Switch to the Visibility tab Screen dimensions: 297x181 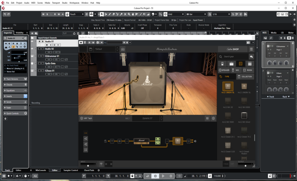tap(19, 32)
